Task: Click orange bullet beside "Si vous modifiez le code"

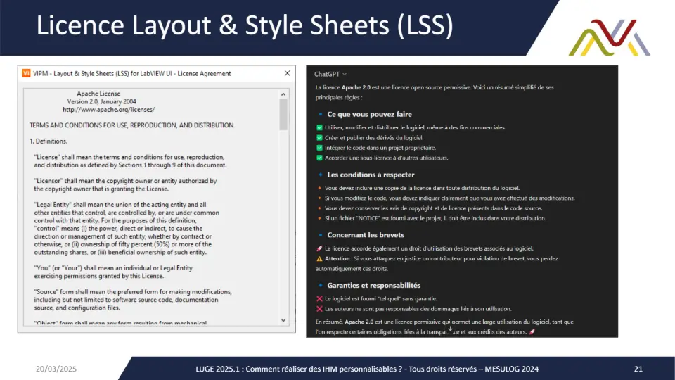Action: click(x=319, y=198)
